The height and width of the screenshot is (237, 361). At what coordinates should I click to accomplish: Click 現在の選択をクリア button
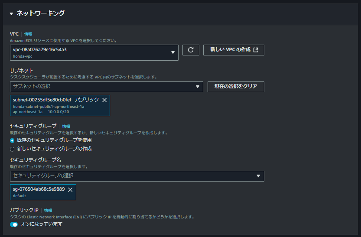[x=236, y=87]
